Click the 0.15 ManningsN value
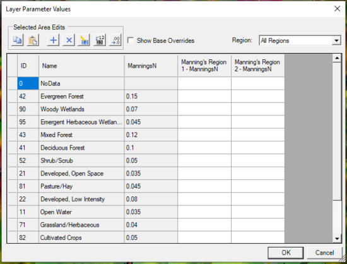347x264 pixels. coord(151,97)
